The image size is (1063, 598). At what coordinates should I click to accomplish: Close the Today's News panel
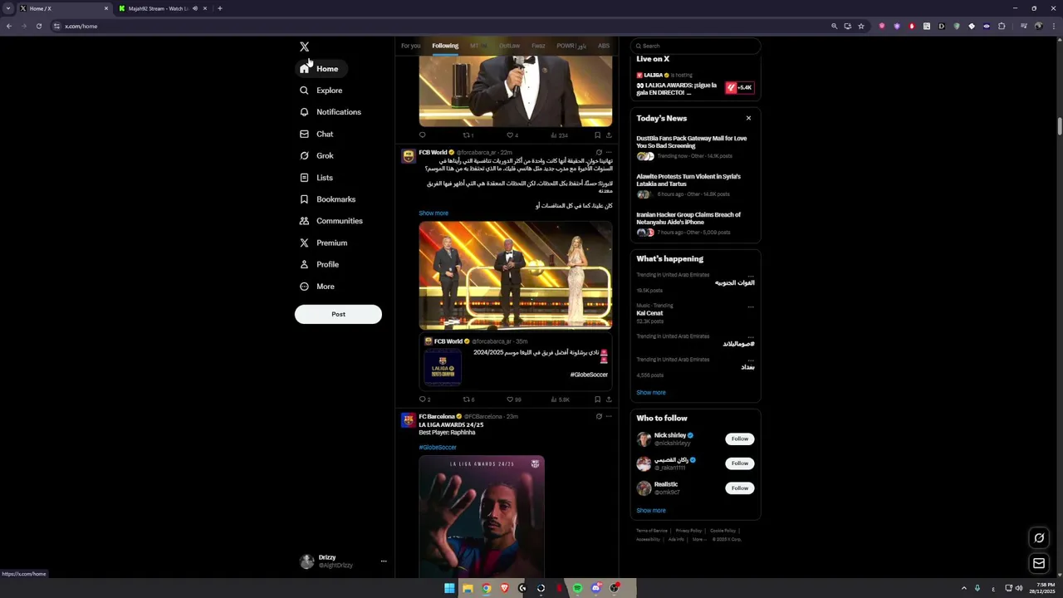[748, 118]
